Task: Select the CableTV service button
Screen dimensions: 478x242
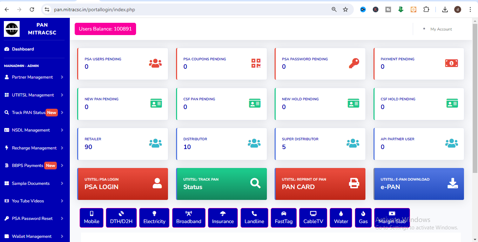Action: point(313,218)
